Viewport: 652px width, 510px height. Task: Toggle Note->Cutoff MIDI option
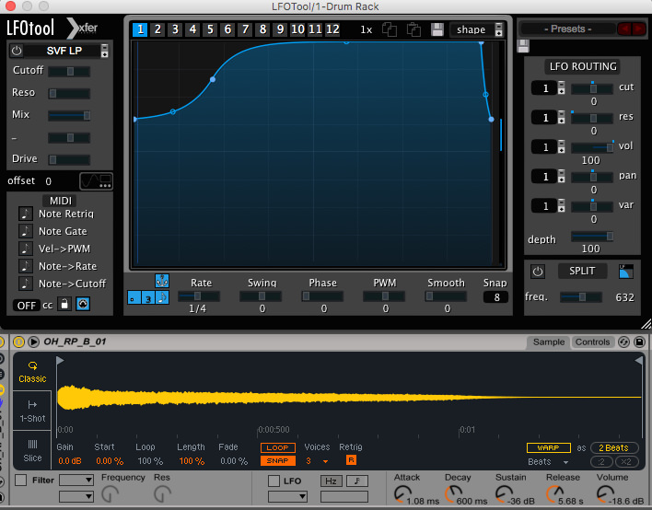point(26,284)
